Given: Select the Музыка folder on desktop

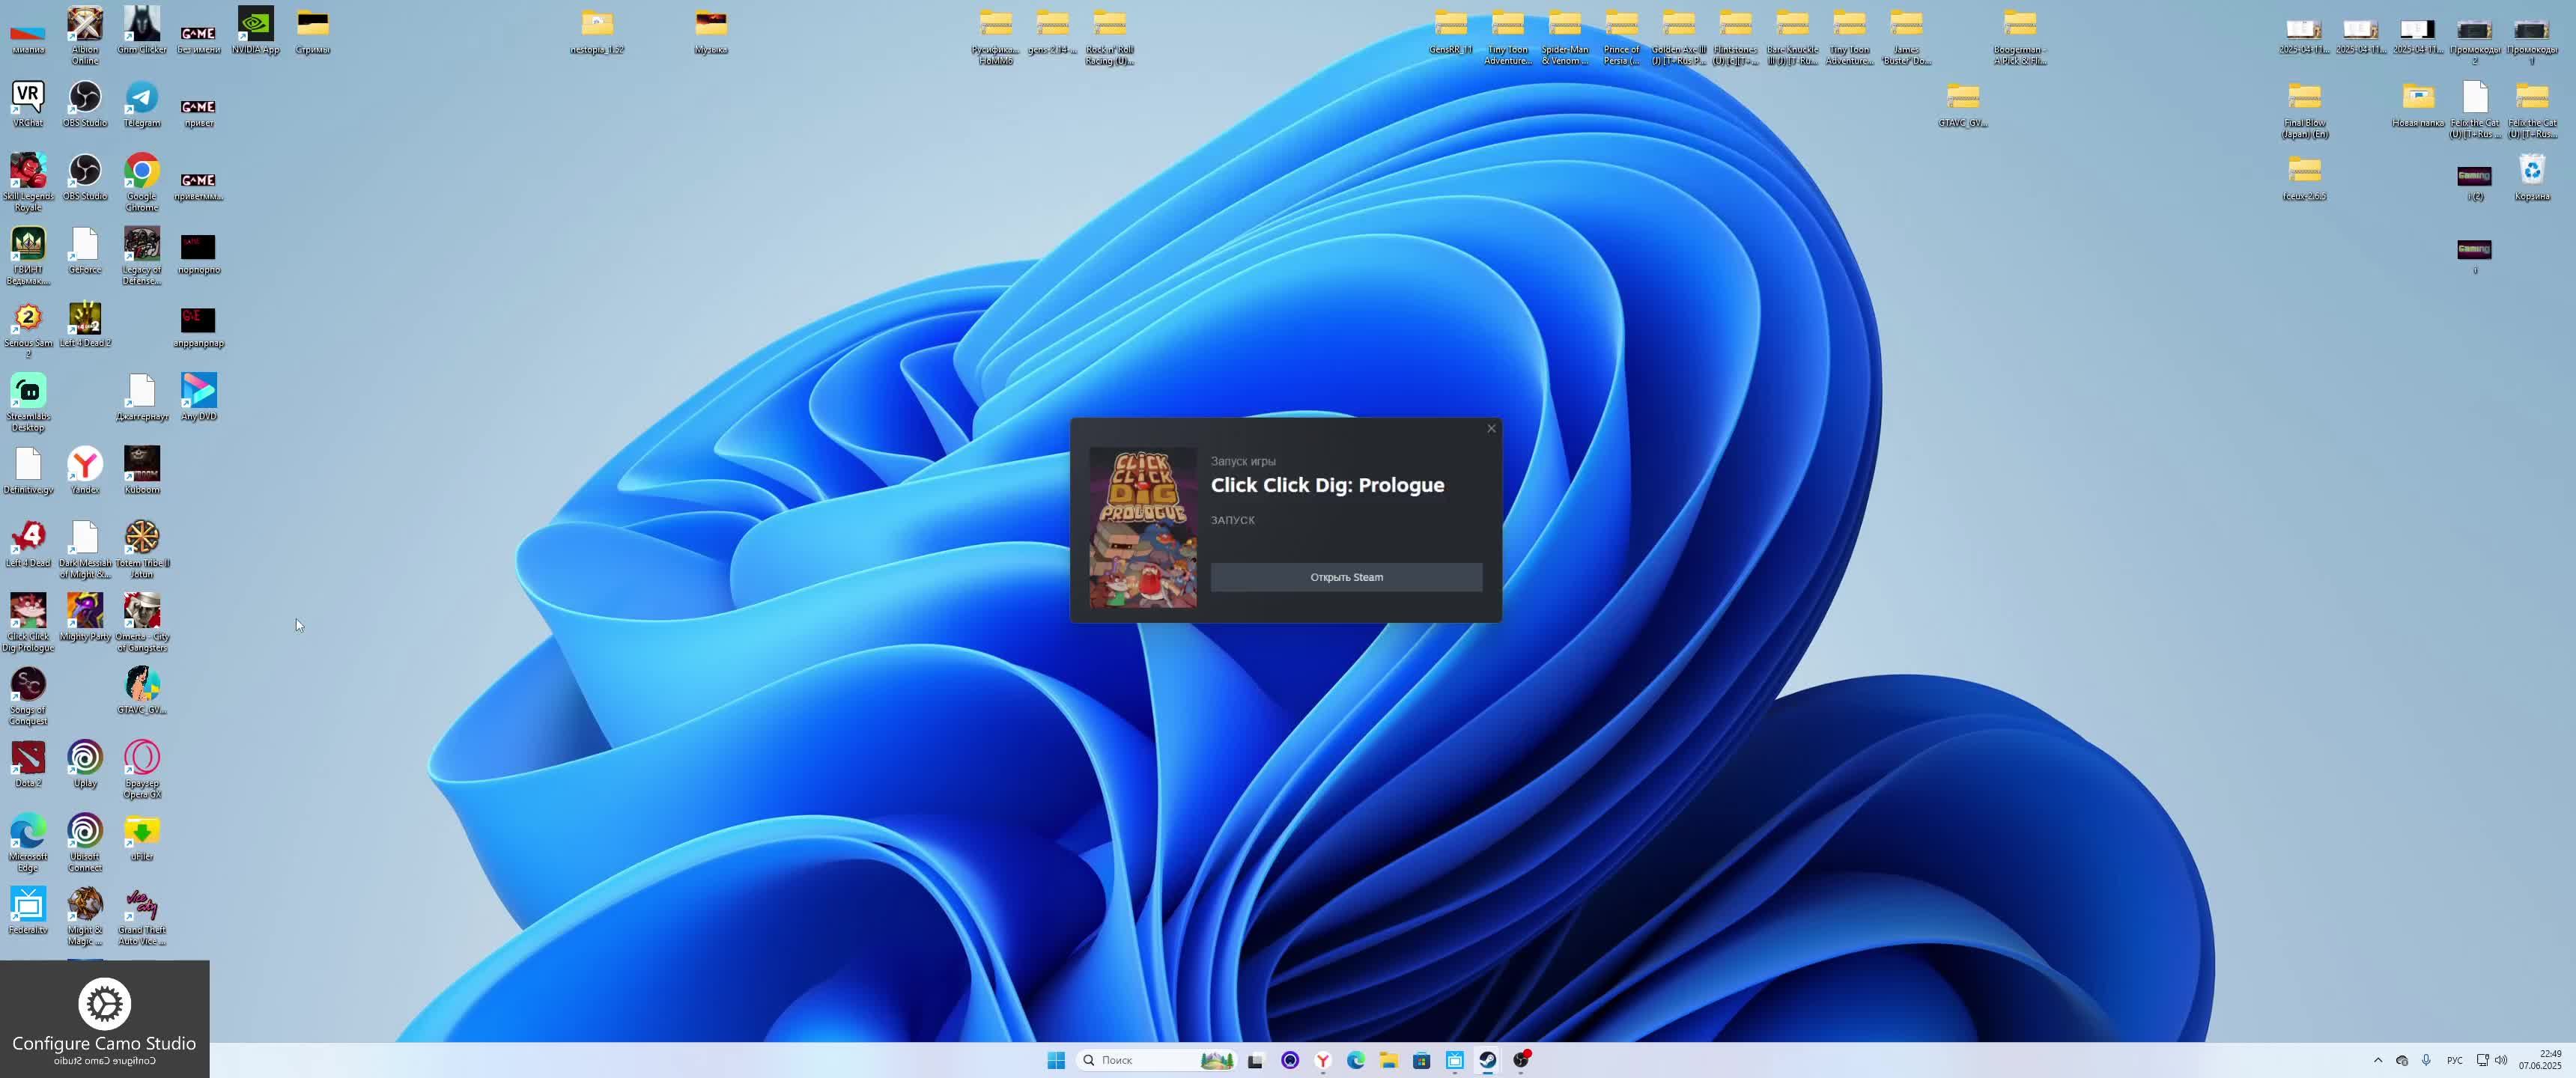Looking at the screenshot, I should pos(711,30).
